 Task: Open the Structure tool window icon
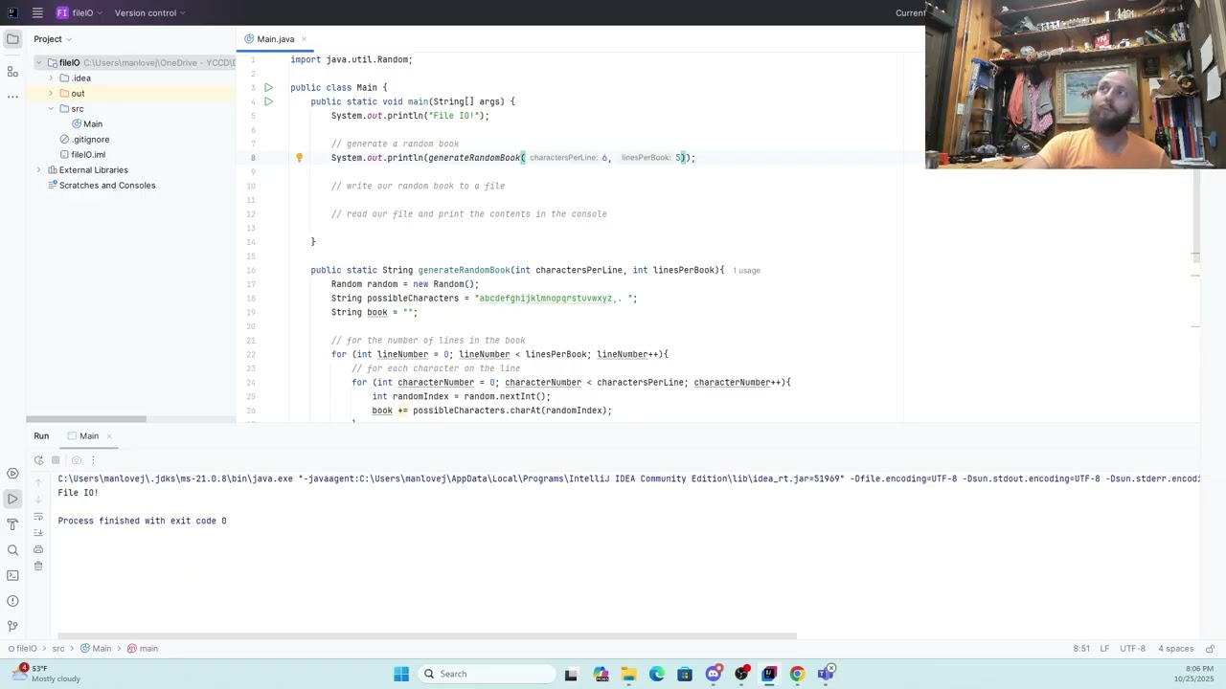point(12,72)
